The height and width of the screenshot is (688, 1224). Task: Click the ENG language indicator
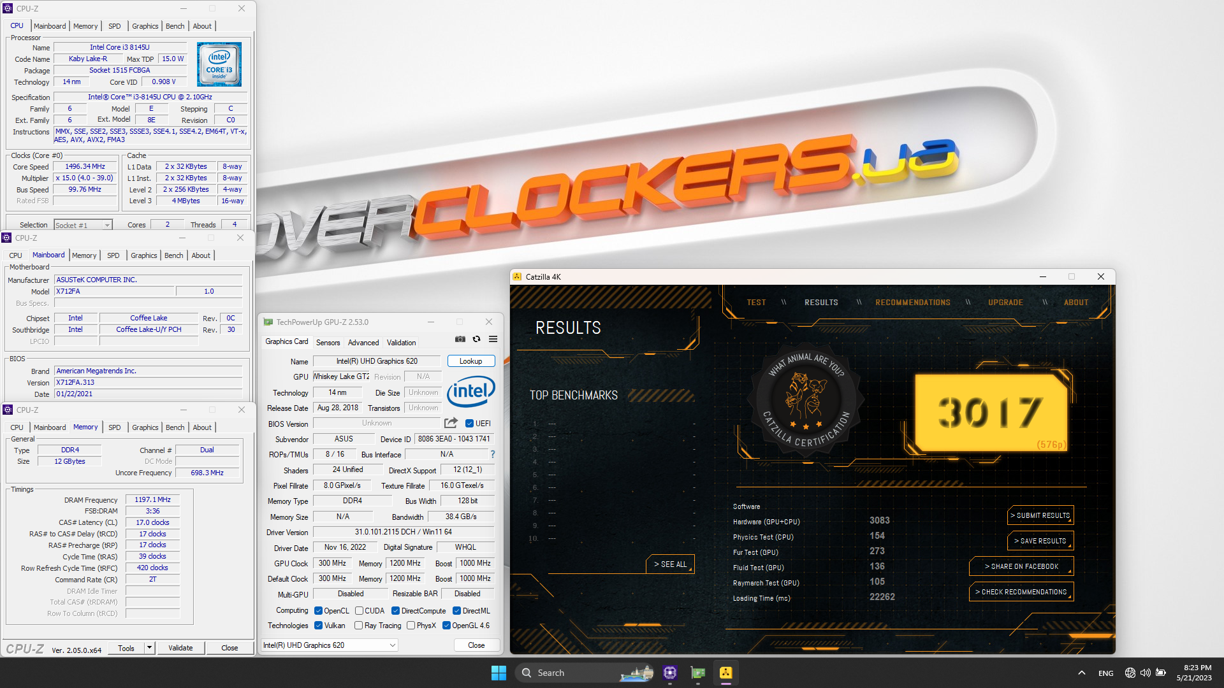[1105, 673]
